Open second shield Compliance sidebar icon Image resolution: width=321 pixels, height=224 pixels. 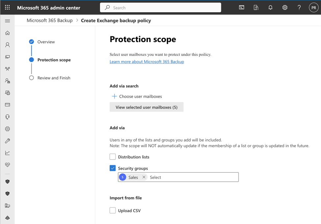tap(7, 193)
